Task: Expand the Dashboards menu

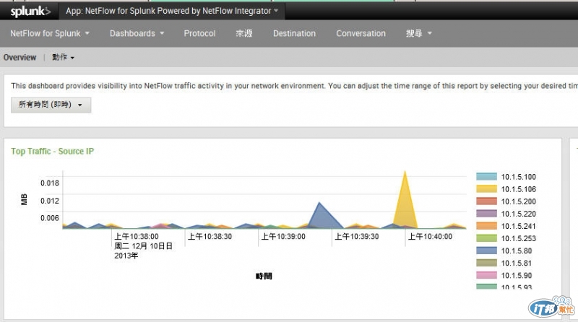Action: coord(137,33)
